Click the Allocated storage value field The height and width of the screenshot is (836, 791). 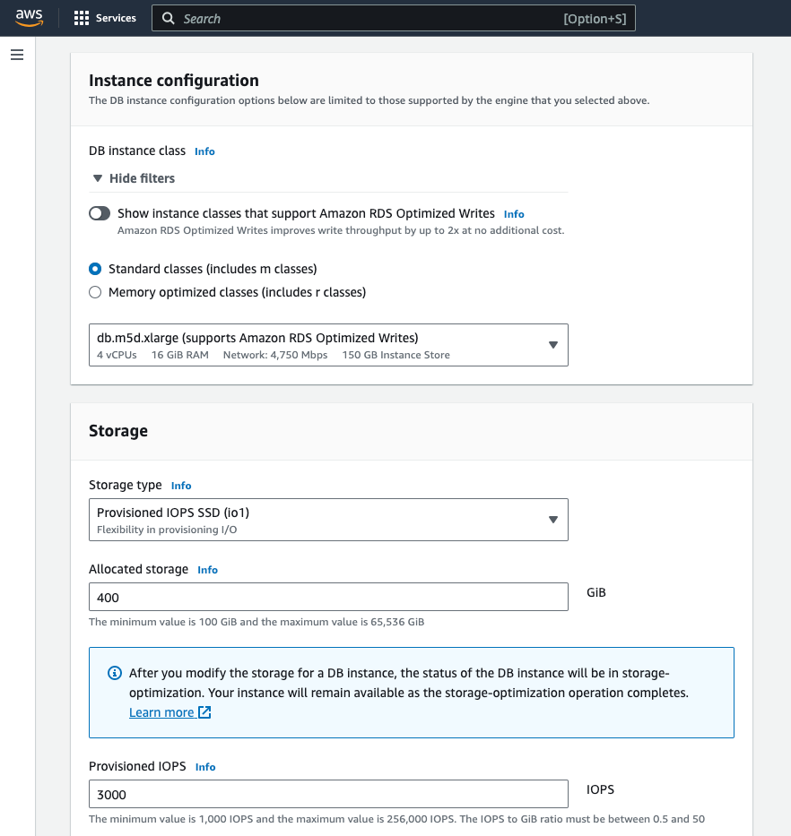pos(327,597)
